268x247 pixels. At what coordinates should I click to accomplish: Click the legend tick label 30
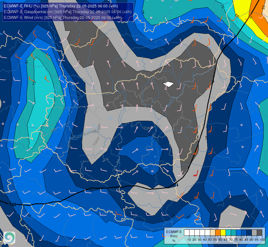point(200,240)
